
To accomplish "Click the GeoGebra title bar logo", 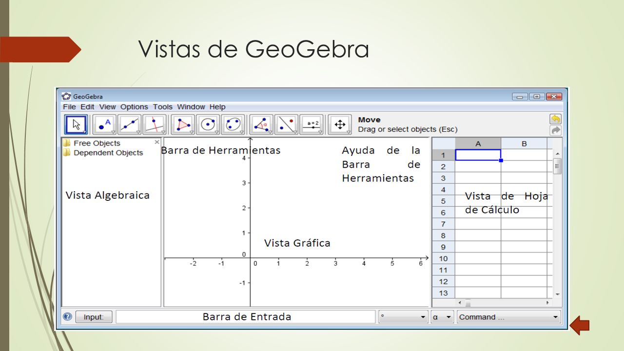I will coord(66,96).
